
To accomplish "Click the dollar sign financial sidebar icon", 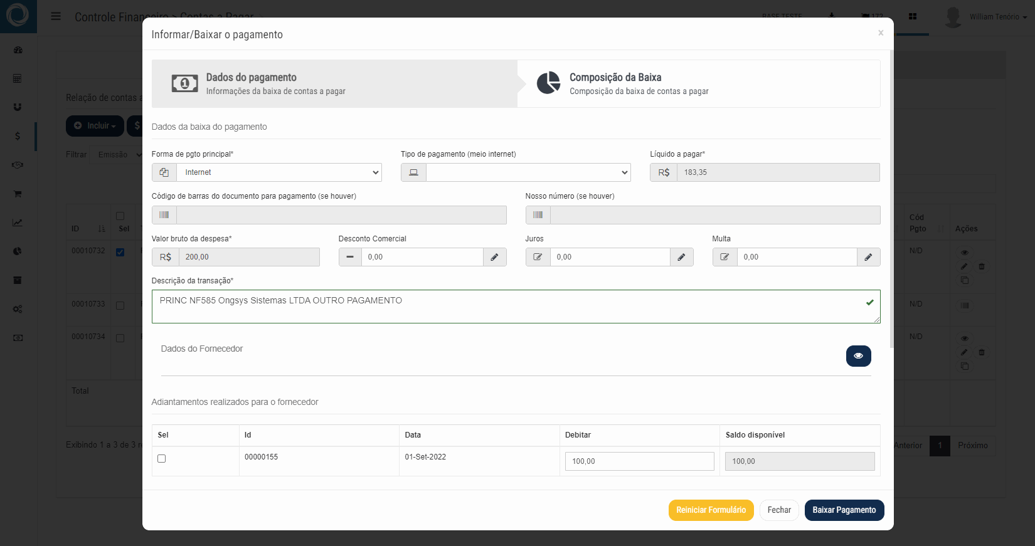I will [18, 136].
